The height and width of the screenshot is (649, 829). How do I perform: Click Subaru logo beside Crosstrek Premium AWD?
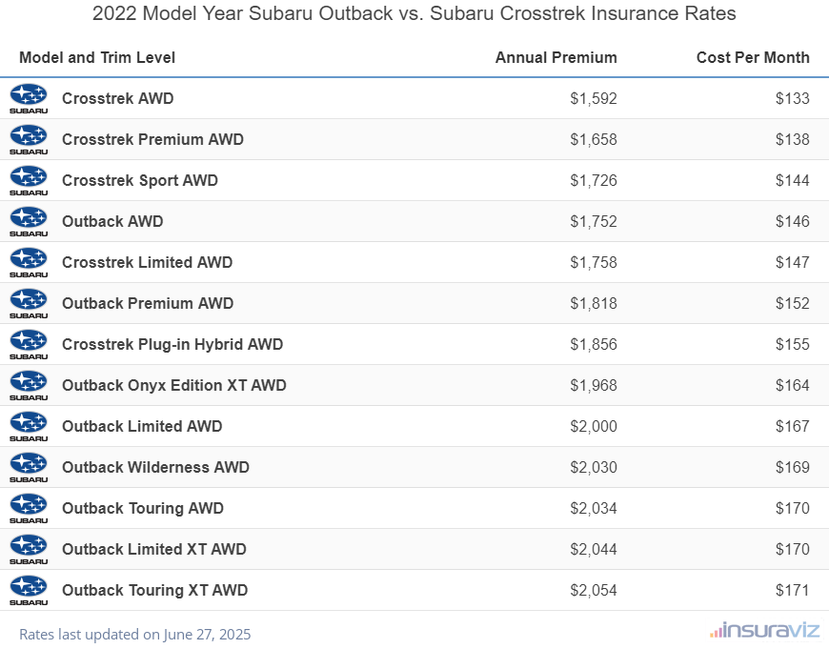29,140
